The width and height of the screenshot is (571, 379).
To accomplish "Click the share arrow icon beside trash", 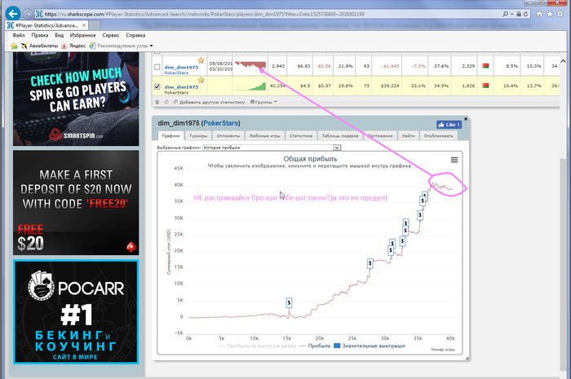I will tap(166, 102).
